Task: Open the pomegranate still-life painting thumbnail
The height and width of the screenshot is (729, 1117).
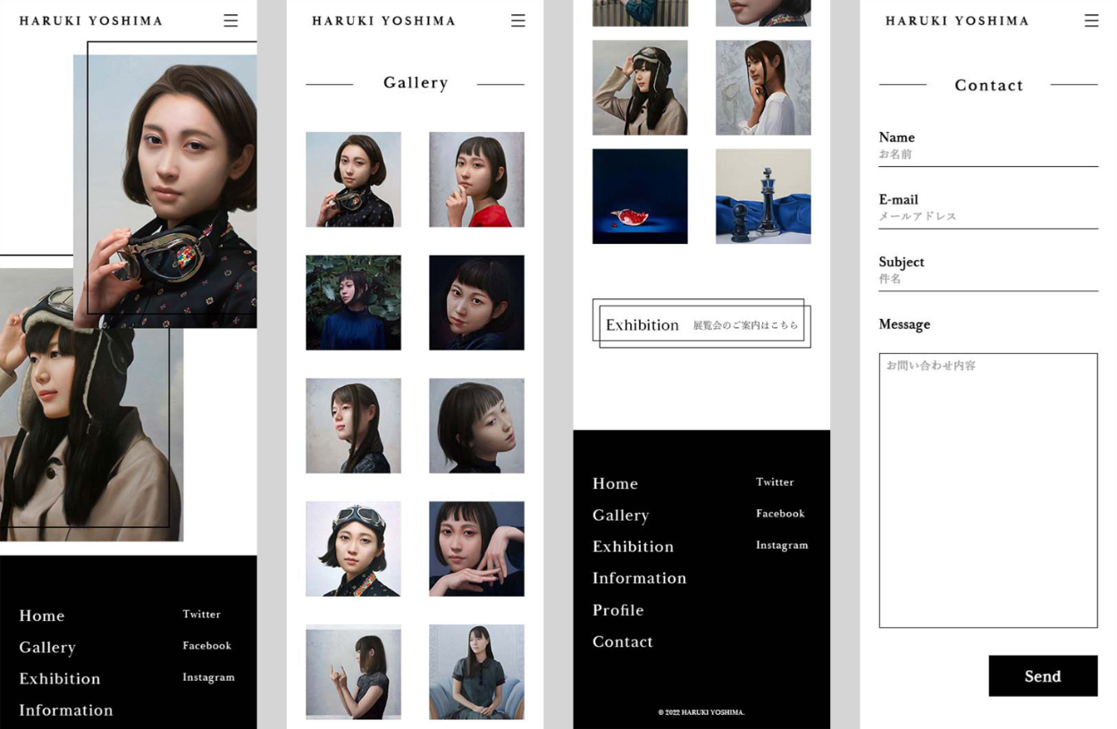Action: [x=640, y=196]
